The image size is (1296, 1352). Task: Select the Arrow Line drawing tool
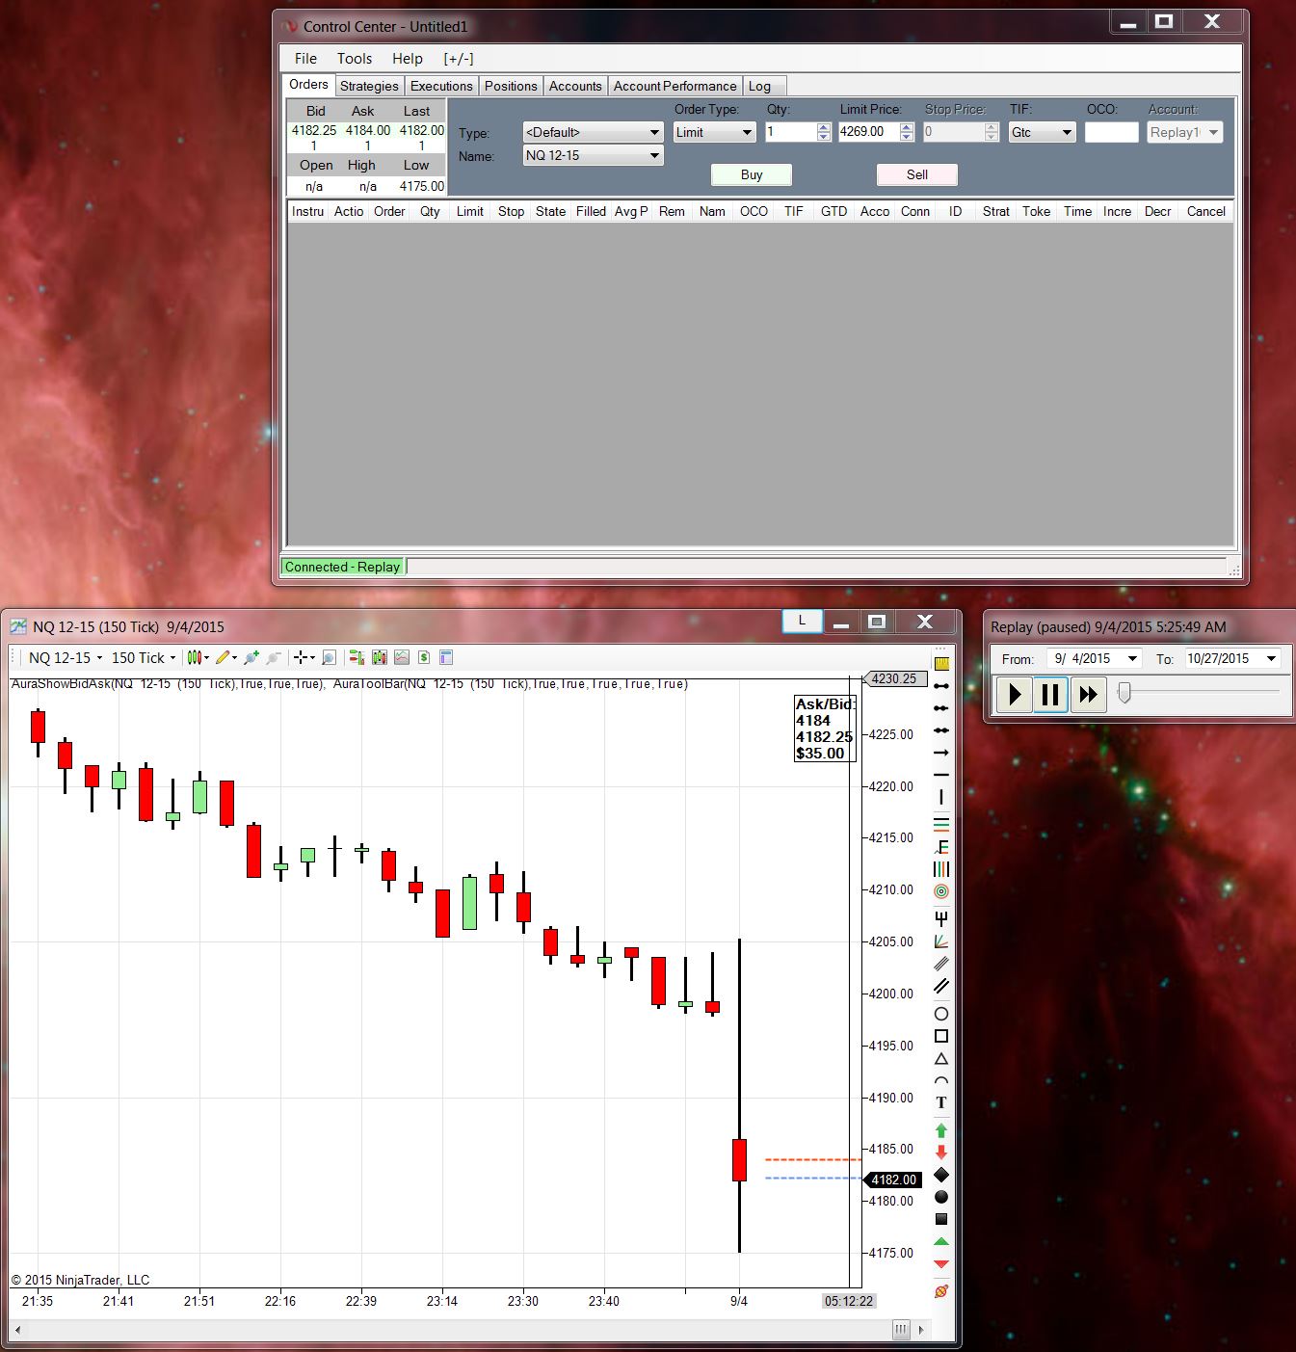(x=941, y=753)
